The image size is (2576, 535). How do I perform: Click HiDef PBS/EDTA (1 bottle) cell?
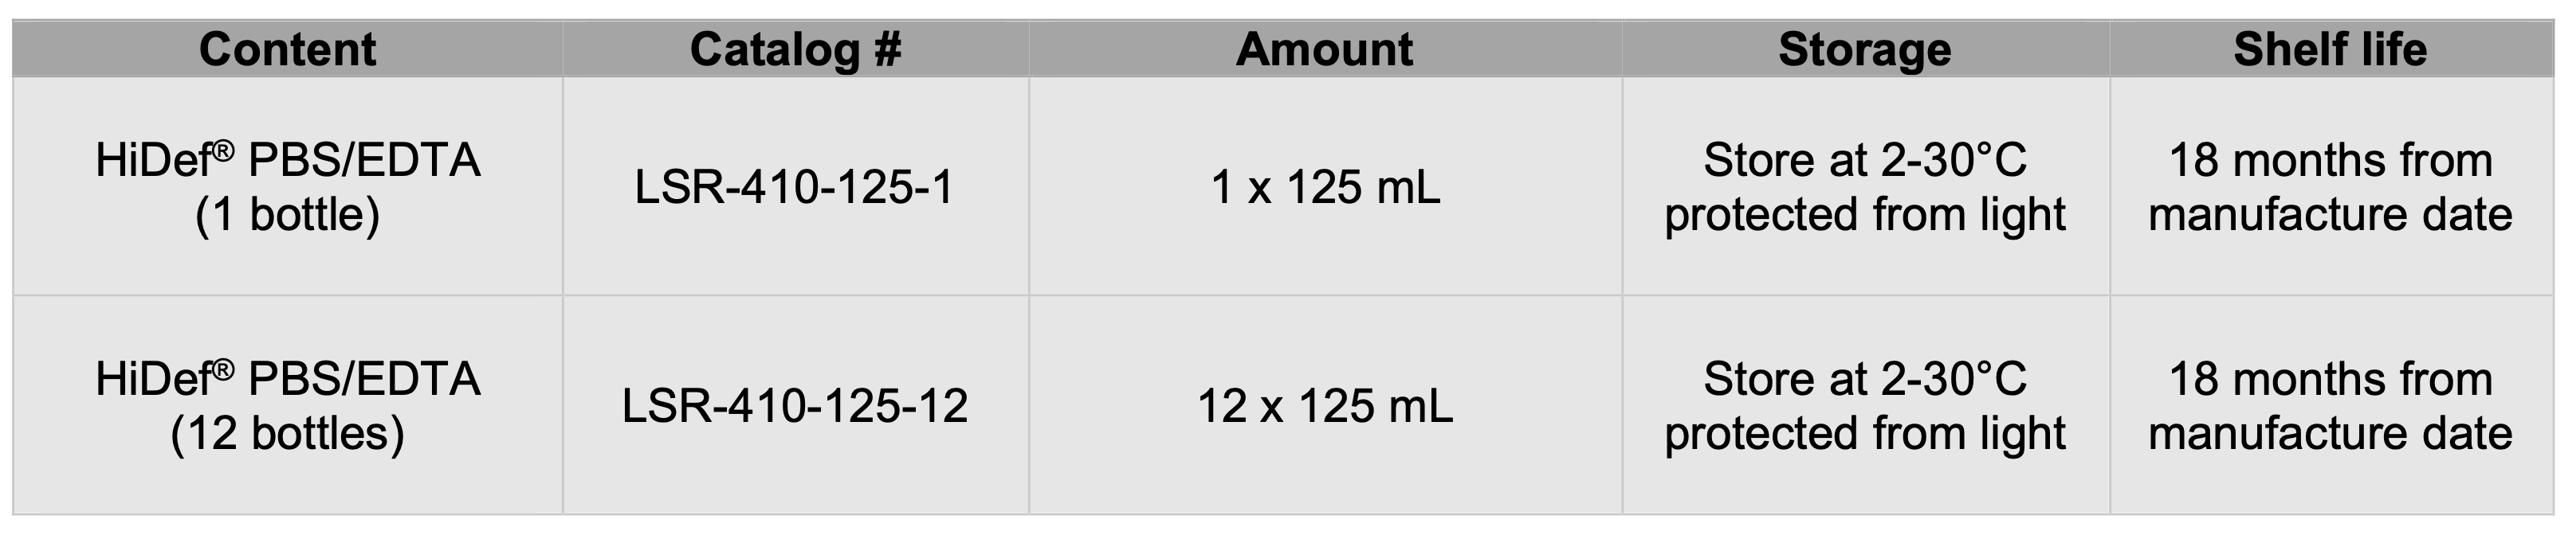(x=288, y=186)
